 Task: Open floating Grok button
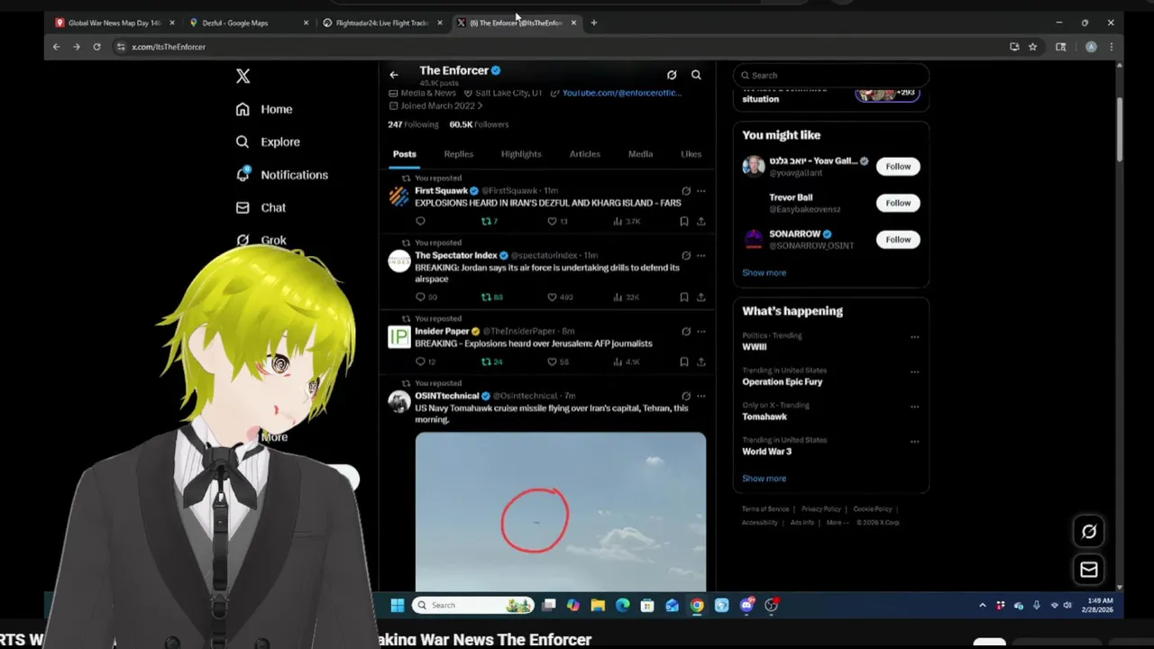[x=1089, y=532]
